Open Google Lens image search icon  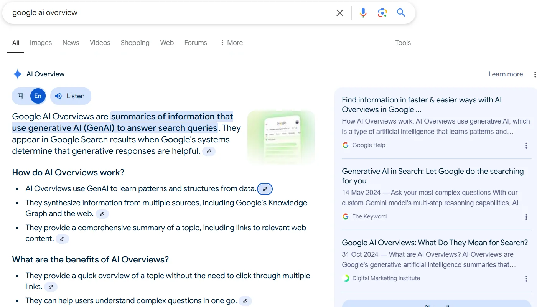pyautogui.click(x=382, y=13)
